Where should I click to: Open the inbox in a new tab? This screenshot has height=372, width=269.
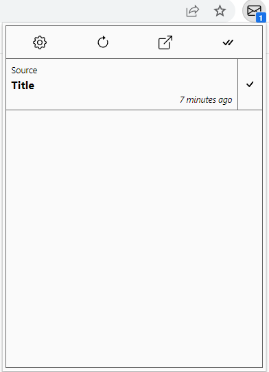pyautogui.click(x=165, y=42)
